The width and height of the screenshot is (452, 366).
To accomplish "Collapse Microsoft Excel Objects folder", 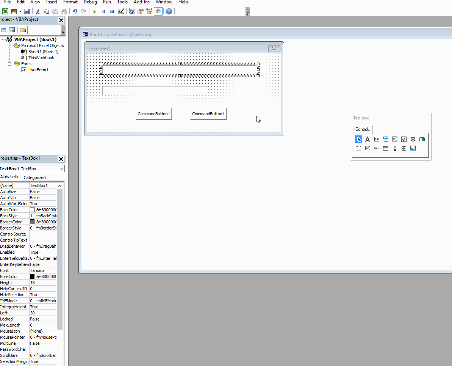I will click(9, 46).
